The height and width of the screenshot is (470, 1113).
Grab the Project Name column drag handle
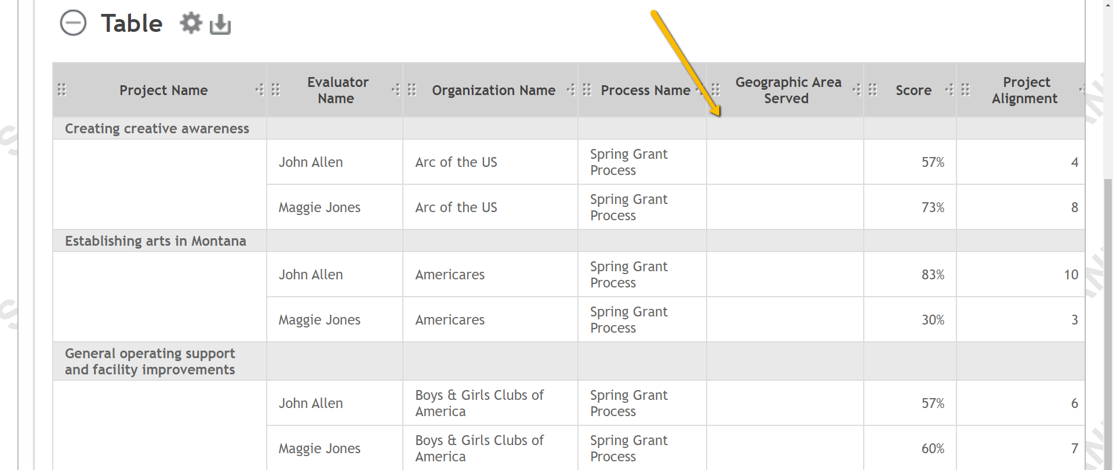coord(62,90)
